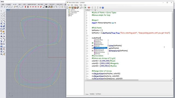Click the Save All icon
The width and height of the screenshot is (175, 98).
pos(78,8)
